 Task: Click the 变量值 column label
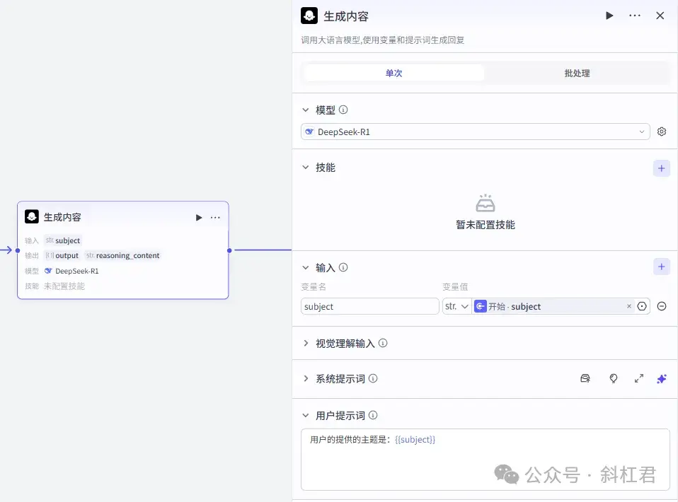click(x=455, y=286)
